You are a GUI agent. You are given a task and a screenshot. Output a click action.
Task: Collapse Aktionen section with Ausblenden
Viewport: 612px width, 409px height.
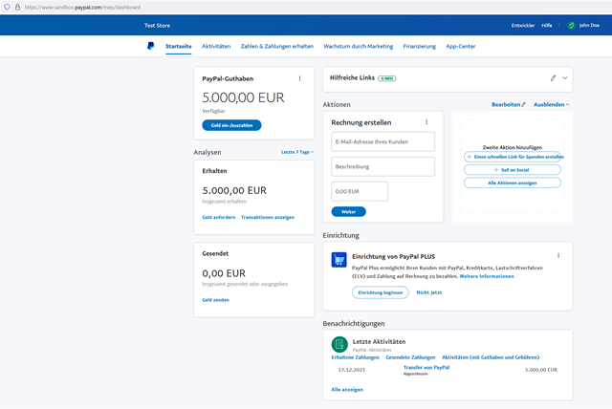(x=551, y=104)
